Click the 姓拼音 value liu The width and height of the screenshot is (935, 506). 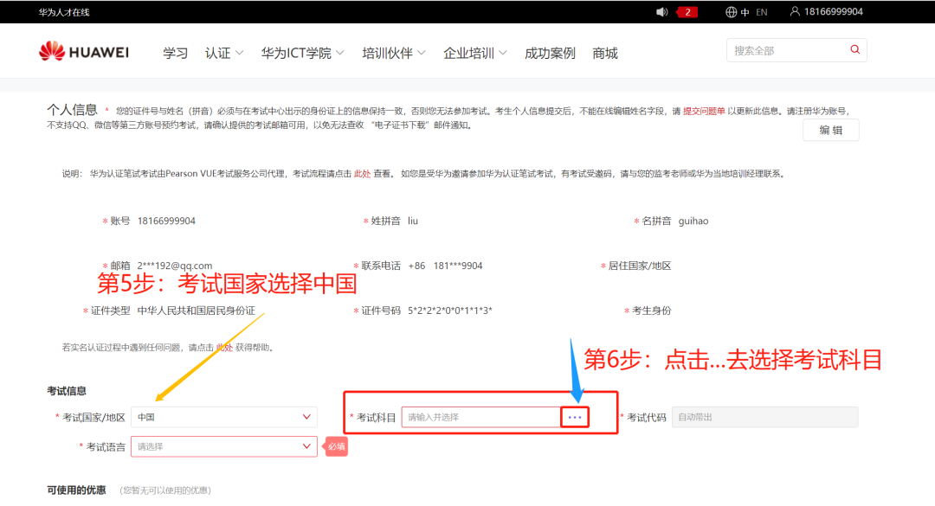413,221
